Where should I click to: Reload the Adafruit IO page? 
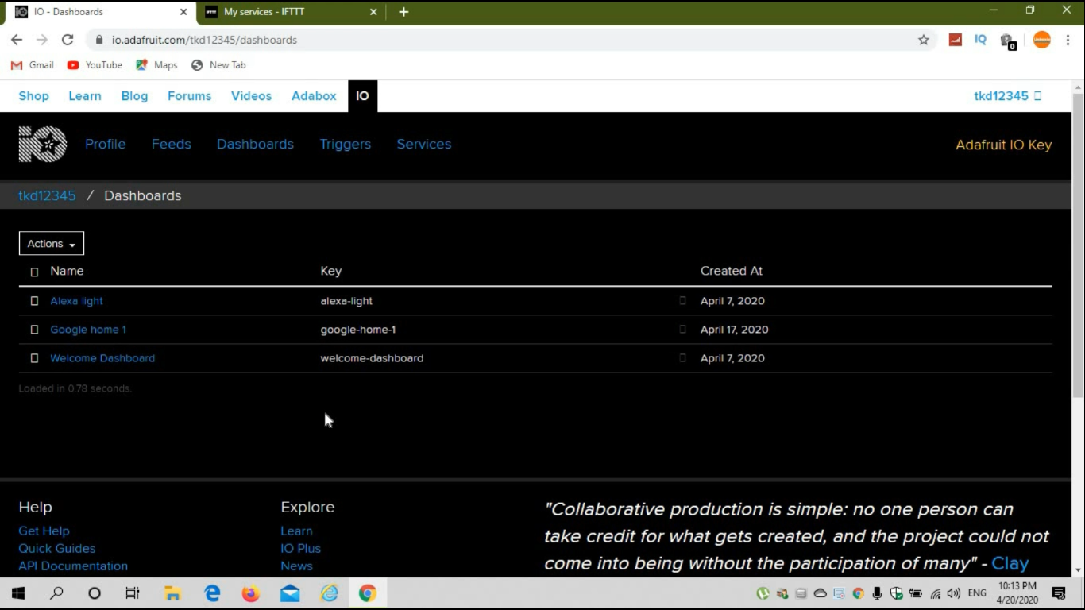pos(68,40)
